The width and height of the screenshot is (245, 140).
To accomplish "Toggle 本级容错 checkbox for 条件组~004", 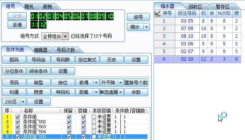I will [x=94, y=132].
